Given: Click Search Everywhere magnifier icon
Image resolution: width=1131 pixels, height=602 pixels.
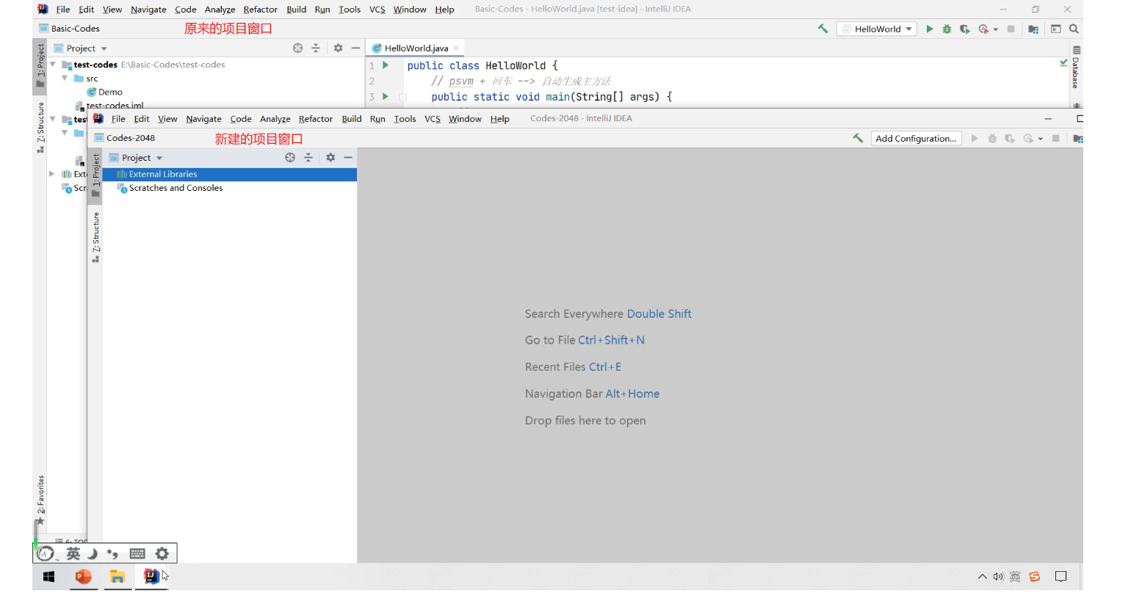Looking at the screenshot, I should (x=1074, y=29).
